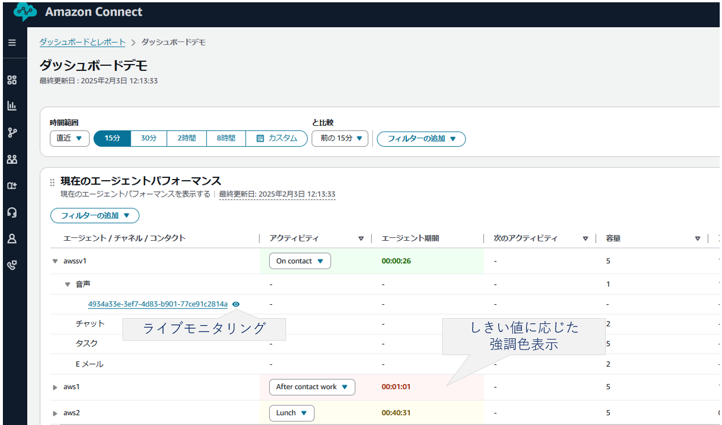
Task: Expand the aws1 agent row
Action: tap(55, 387)
